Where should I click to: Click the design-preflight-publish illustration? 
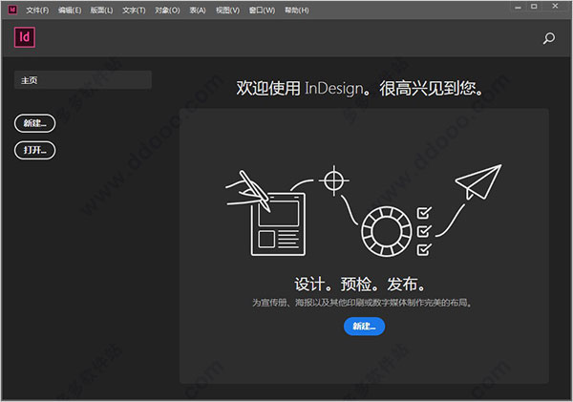click(x=364, y=211)
